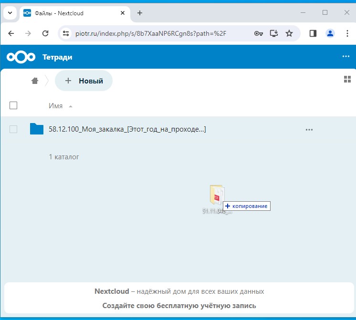Viewport: 356px width, 320px height.
Task: Open the three-dot menu in Nextcloud header
Action: [346, 57]
